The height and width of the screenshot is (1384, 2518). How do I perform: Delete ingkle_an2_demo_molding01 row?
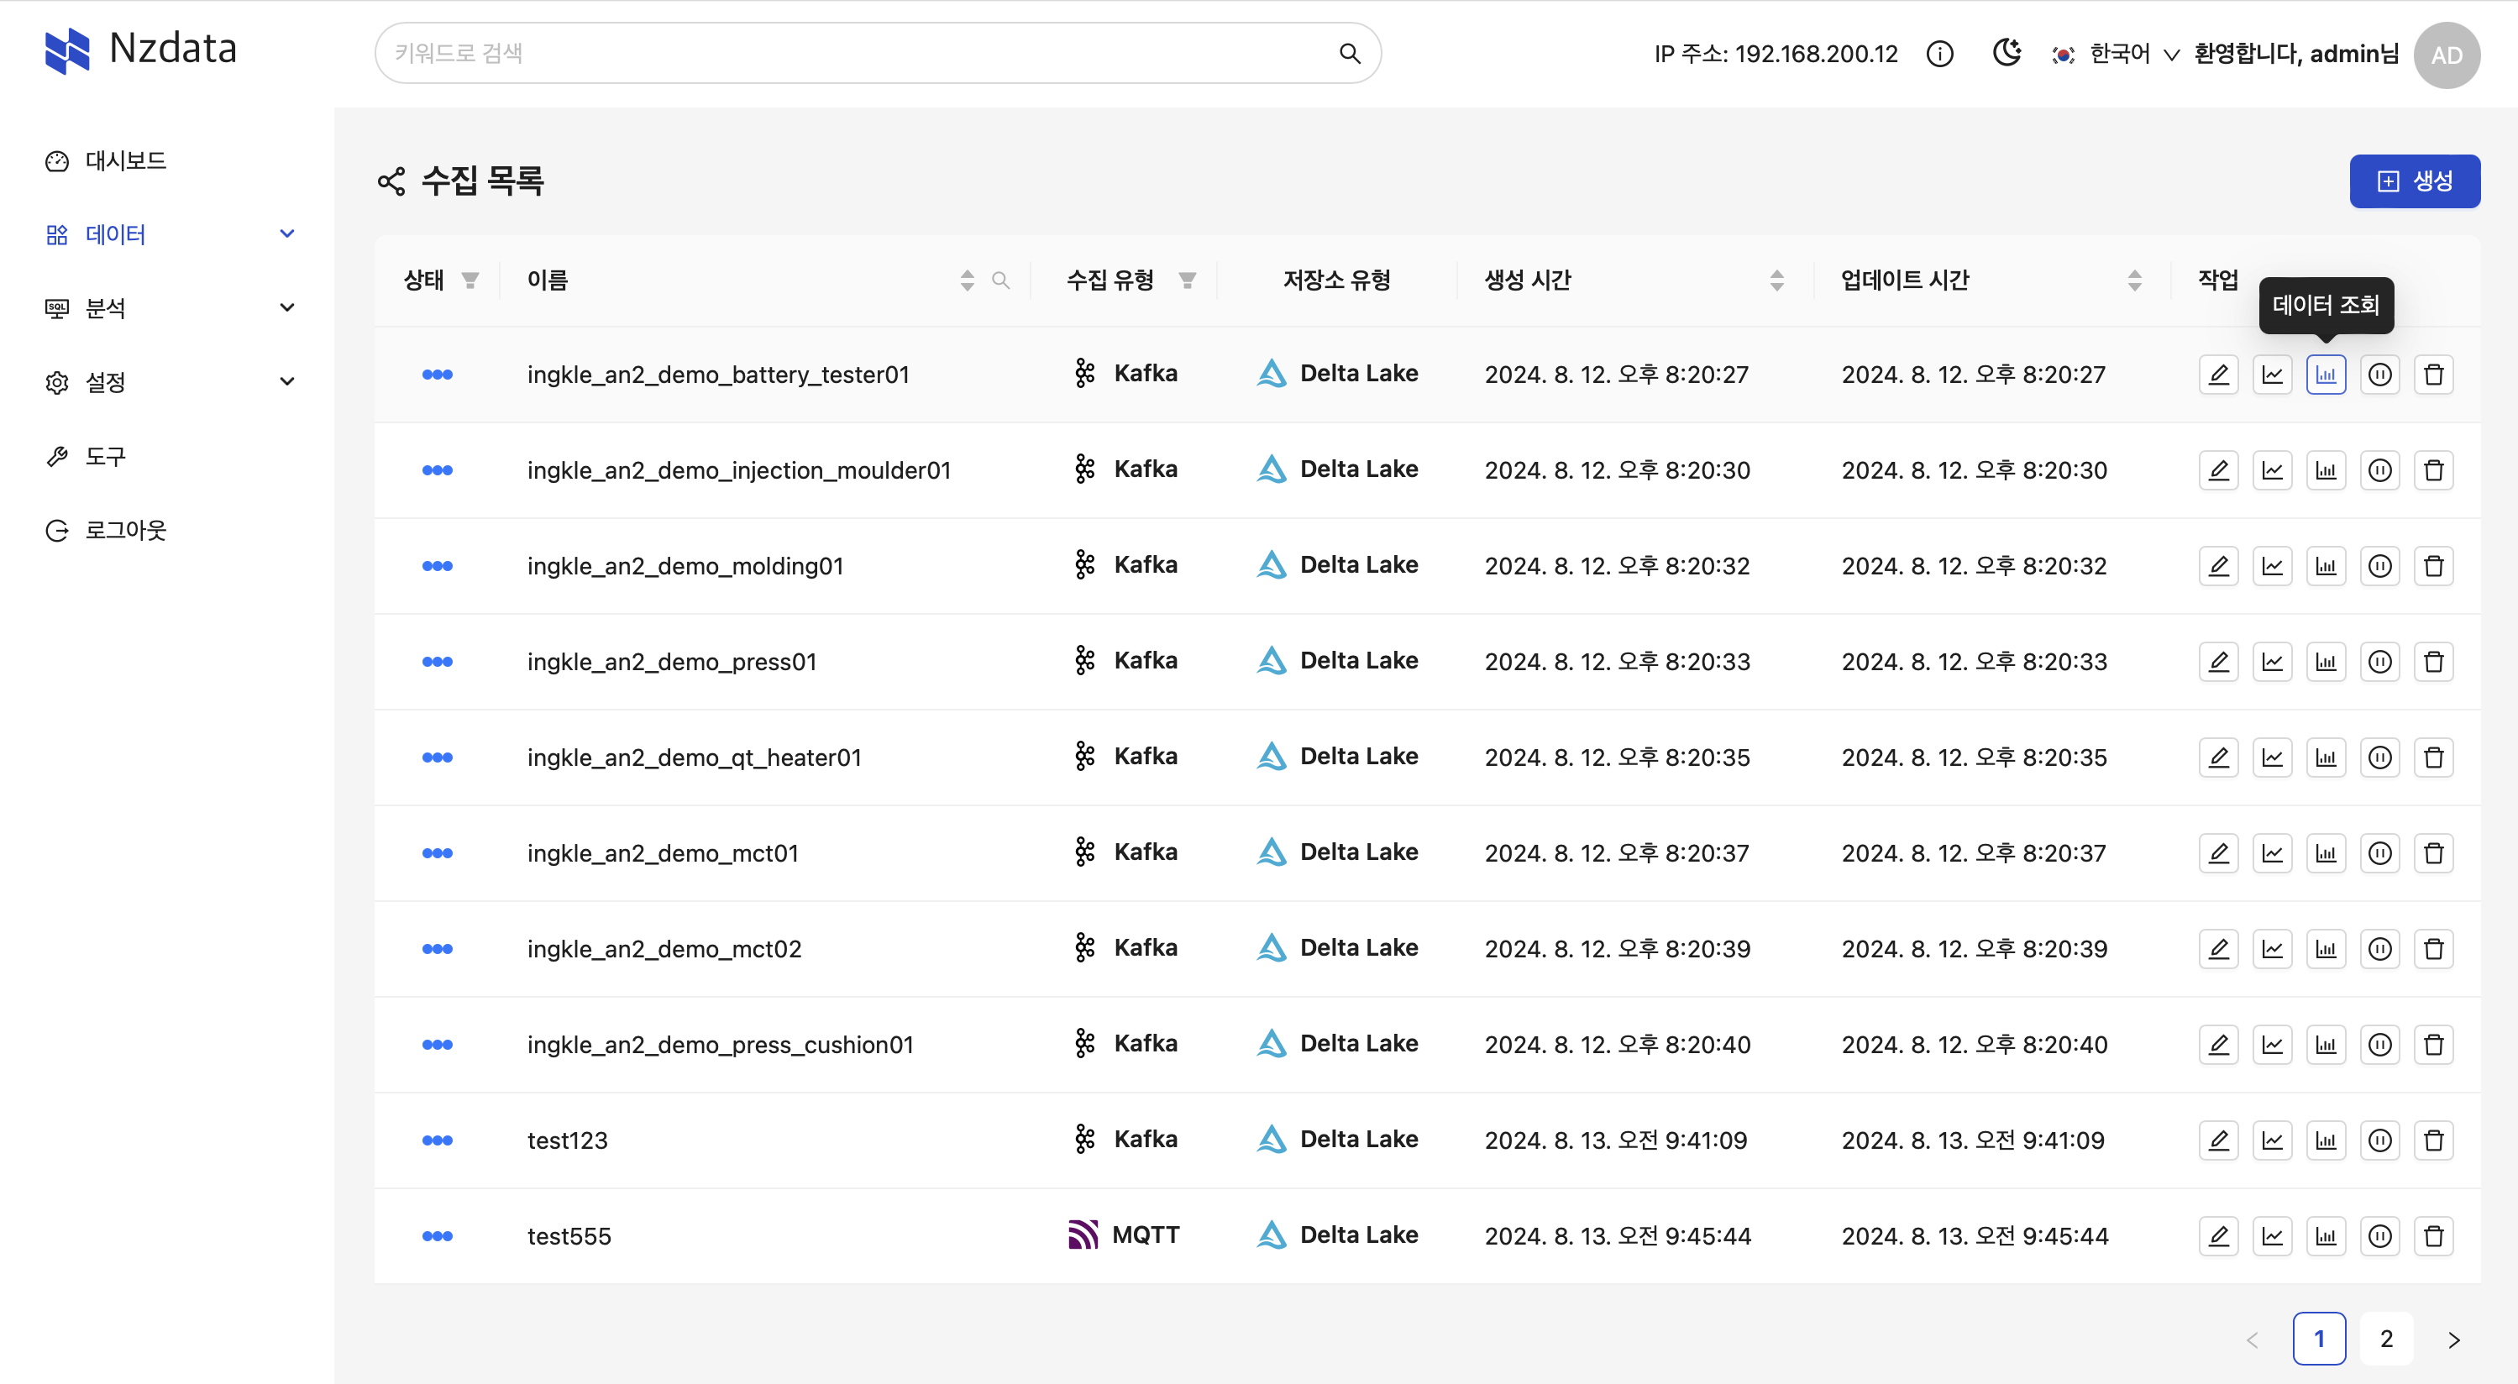click(x=2434, y=566)
